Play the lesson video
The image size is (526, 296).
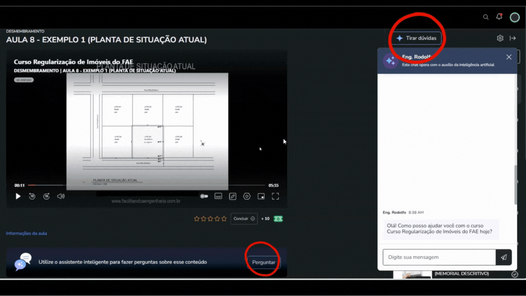click(x=18, y=196)
